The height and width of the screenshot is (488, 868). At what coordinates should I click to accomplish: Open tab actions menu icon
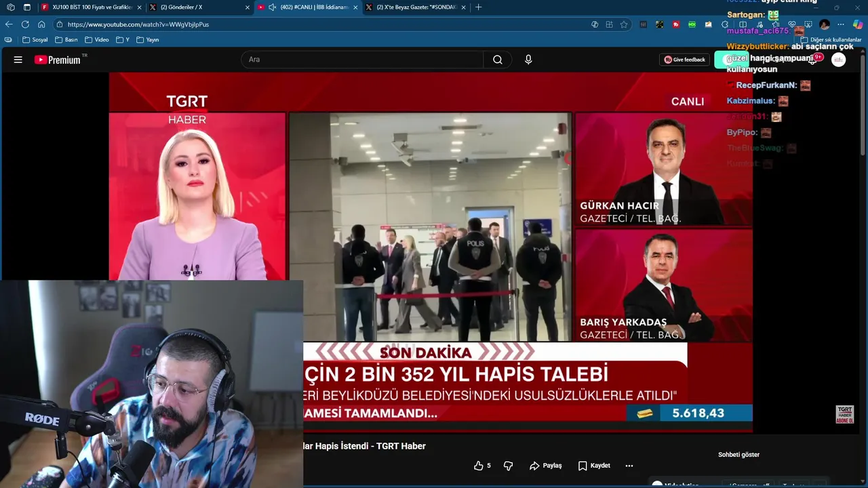tap(26, 7)
